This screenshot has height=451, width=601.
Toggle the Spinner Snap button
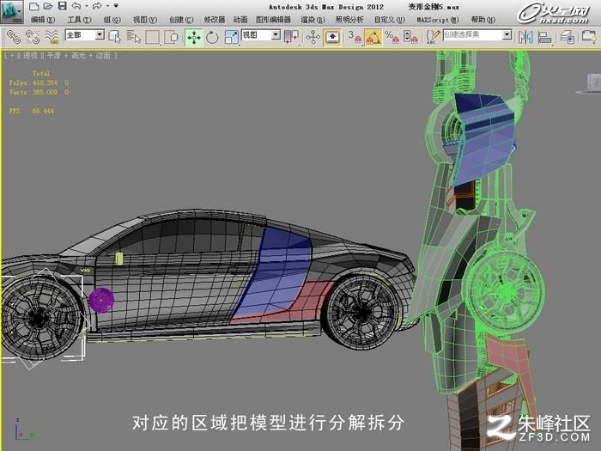(410, 38)
